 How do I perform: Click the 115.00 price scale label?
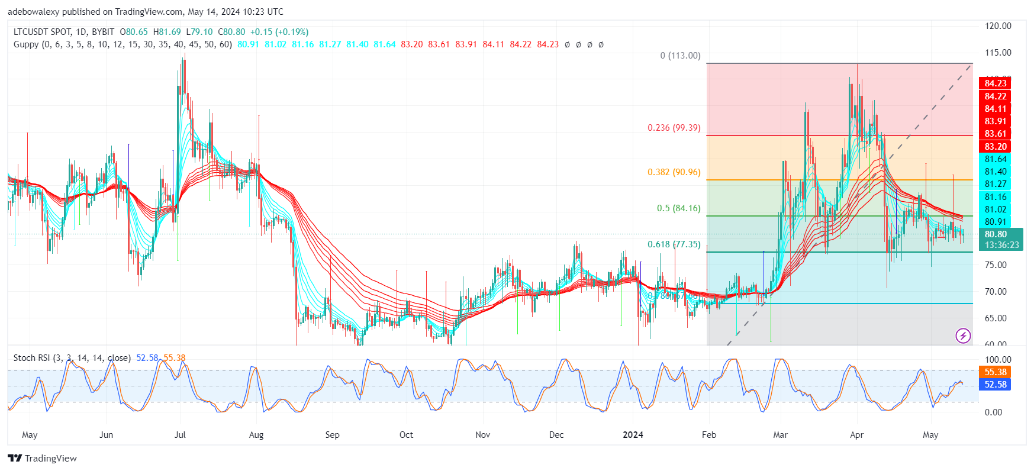[x=998, y=53]
